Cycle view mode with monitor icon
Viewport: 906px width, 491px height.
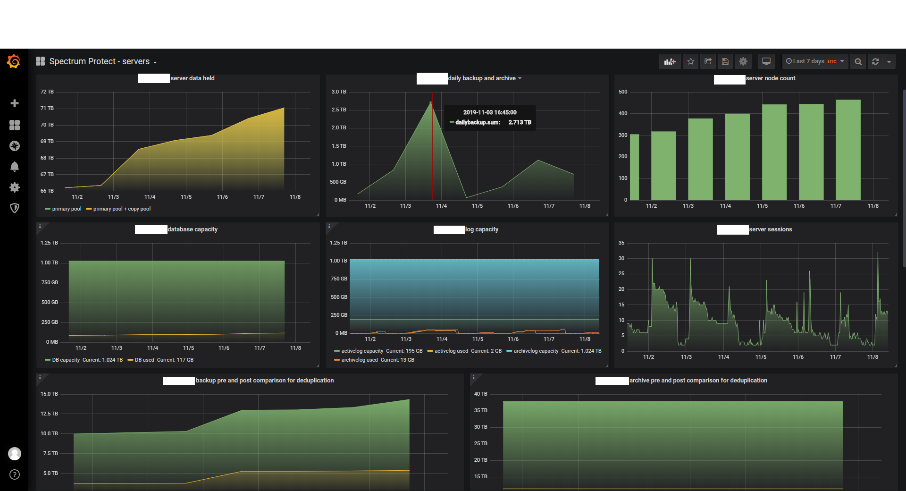(766, 61)
